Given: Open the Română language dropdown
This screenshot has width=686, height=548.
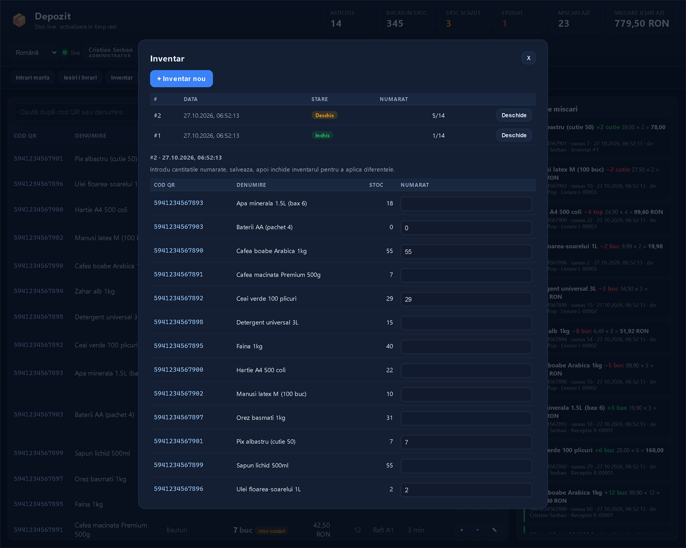Looking at the screenshot, I should click(35, 52).
